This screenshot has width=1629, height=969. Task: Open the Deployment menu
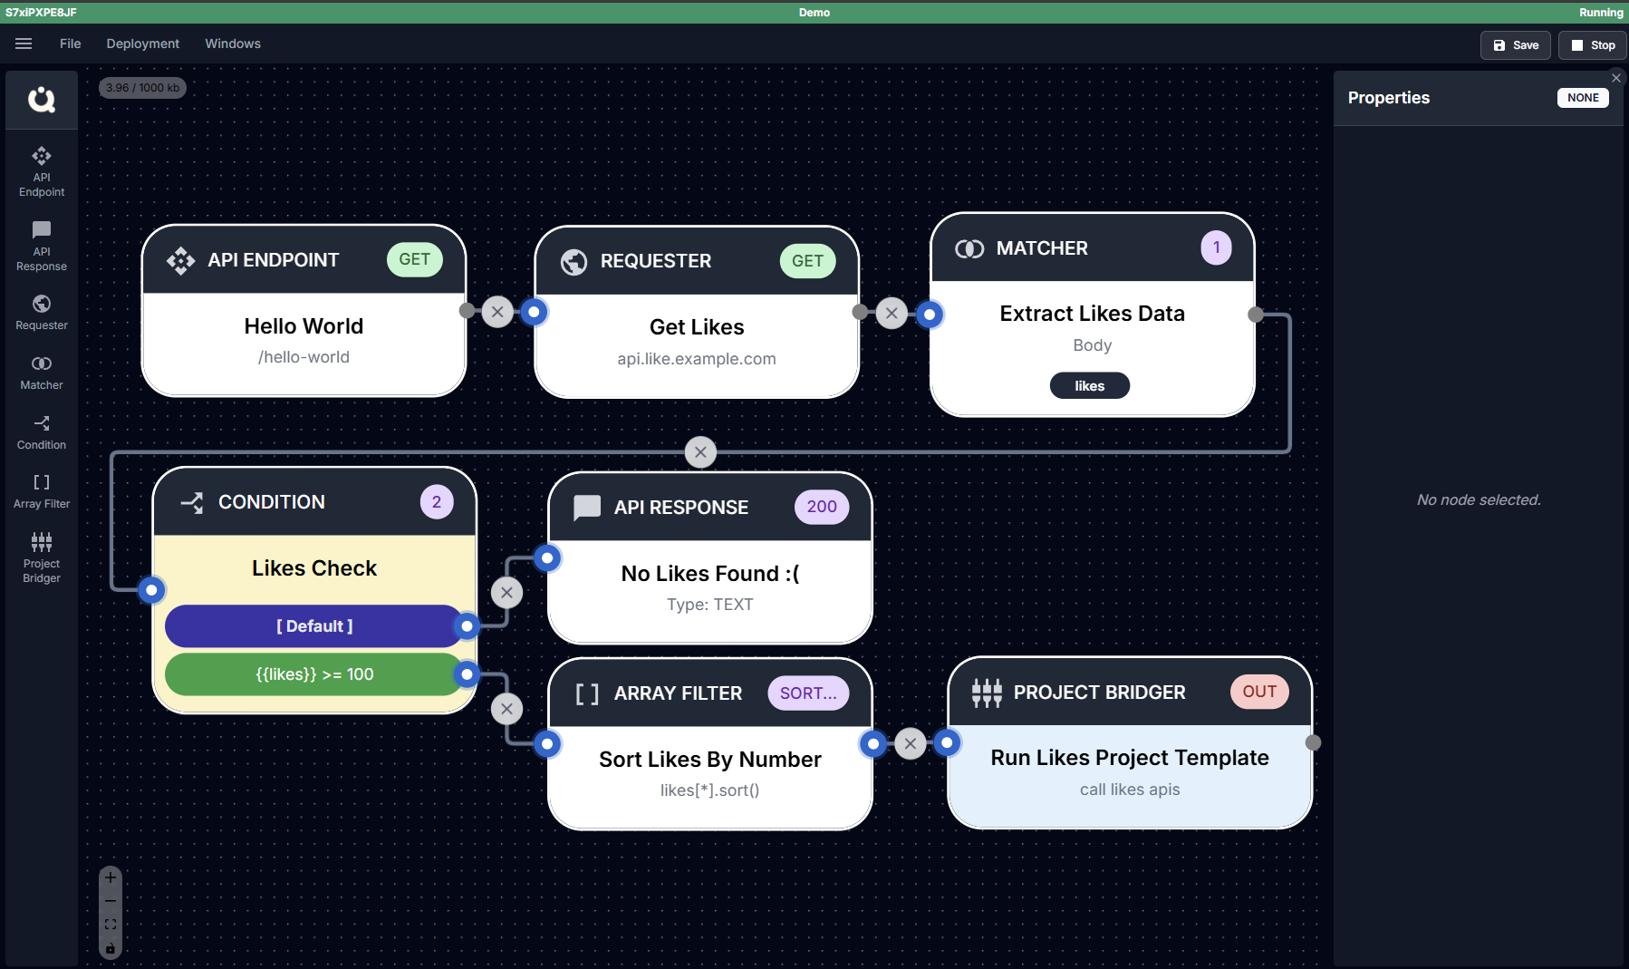point(142,44)
